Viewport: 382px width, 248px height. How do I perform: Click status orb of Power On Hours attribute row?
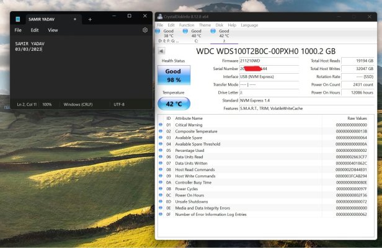(x=161, y=195)
